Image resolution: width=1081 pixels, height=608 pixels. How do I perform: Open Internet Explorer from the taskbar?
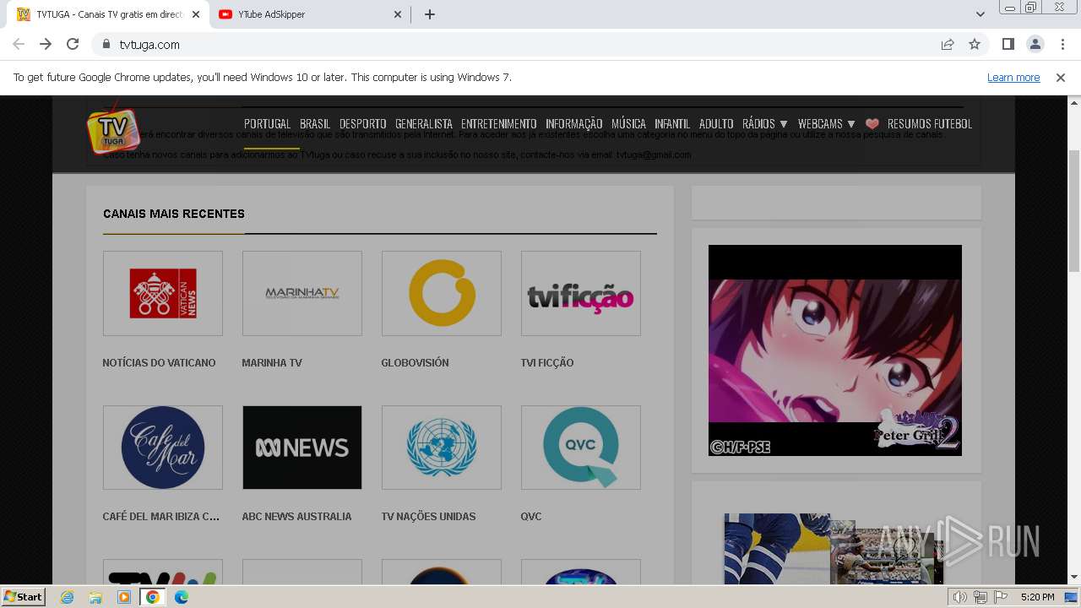pyautogui.click(x=67, y=597)
